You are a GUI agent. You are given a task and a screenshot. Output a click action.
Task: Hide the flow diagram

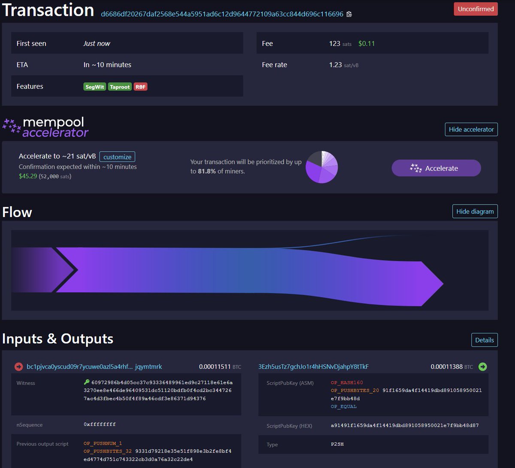tap(475, 211)
